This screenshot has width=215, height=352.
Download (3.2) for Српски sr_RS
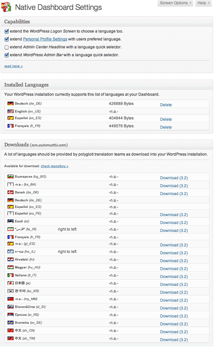click(174, 316)
